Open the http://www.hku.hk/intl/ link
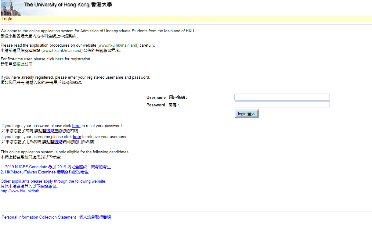The image size is (372, 232). pos(20,191)
